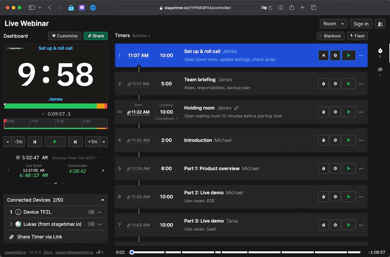Open Share Timer via Link
Image resolution: width=390 pixels, height=257 pixels.
(39, 237)
